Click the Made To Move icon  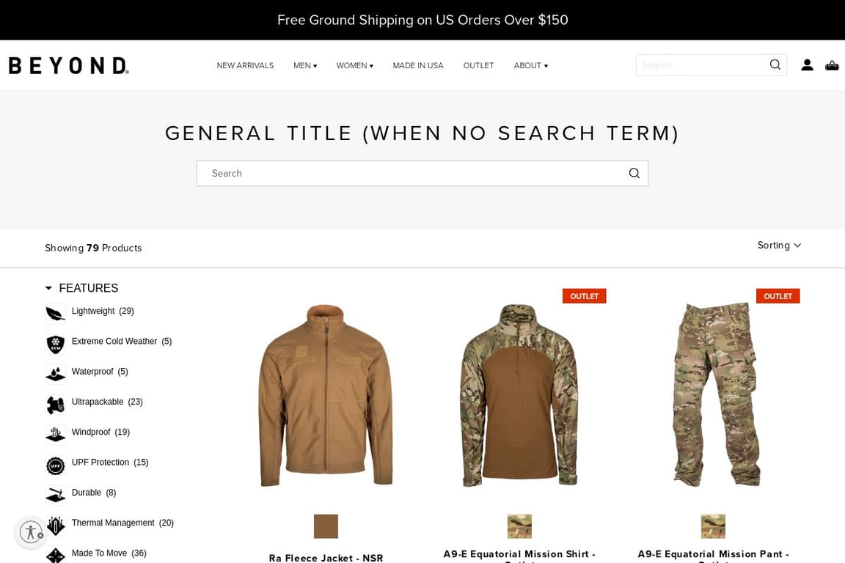(56, 555)
